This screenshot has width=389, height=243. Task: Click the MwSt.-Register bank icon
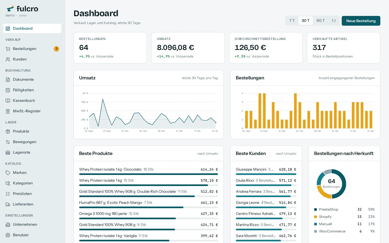point(8,111)
